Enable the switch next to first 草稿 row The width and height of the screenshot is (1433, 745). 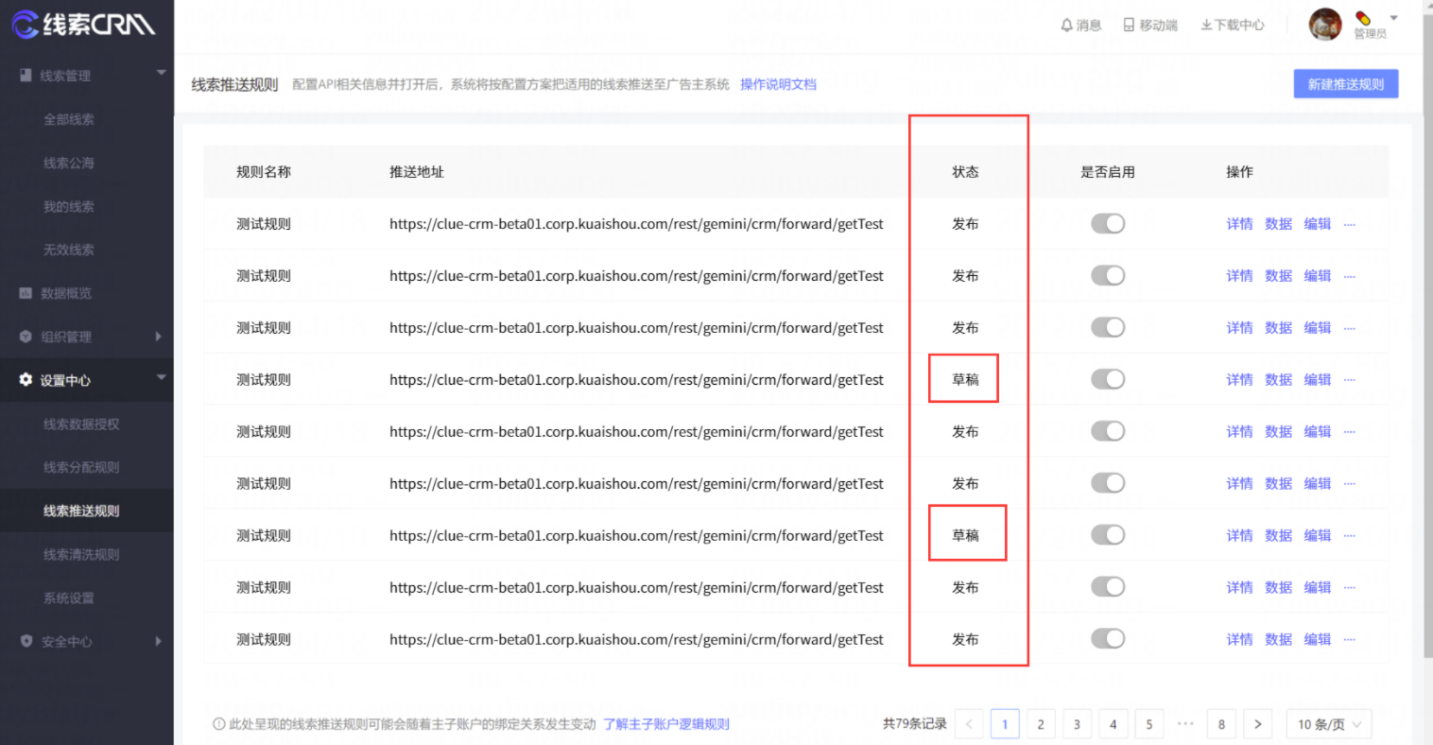(1108, 379)
